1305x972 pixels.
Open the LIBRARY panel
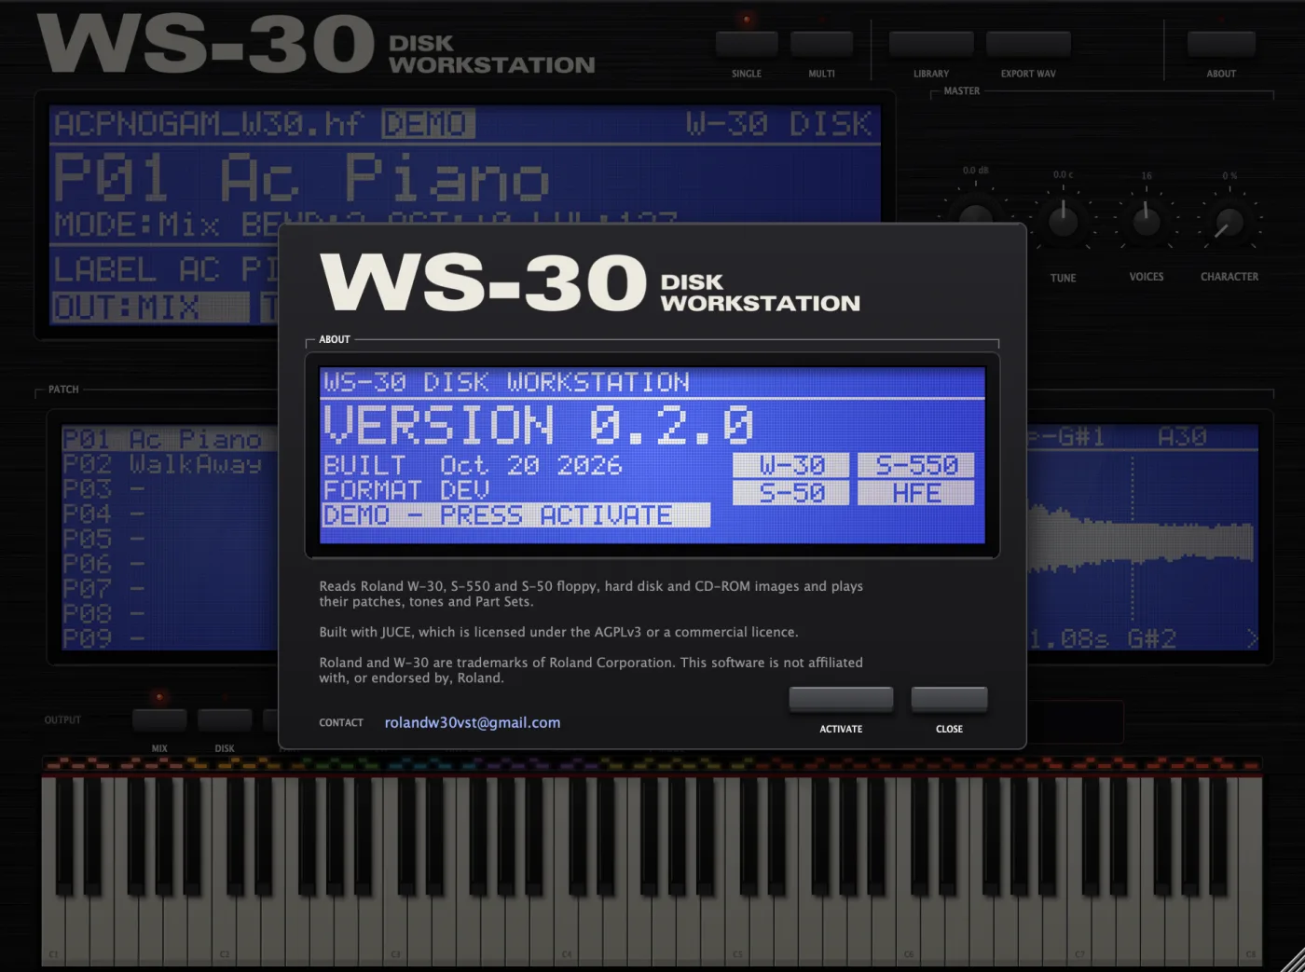pyautogui.click(x=931, y=44)
